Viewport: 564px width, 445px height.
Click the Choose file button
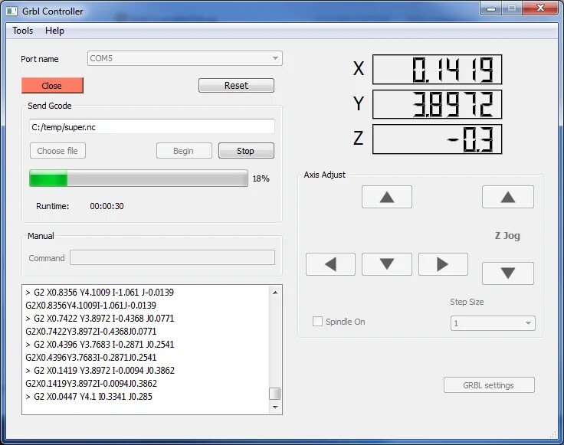click(57, 151)
